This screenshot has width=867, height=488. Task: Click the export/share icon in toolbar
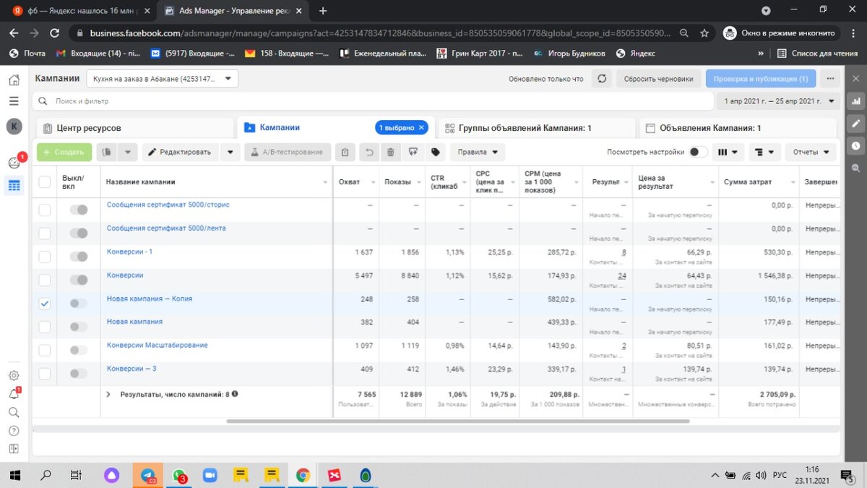[x=413, y=152]
